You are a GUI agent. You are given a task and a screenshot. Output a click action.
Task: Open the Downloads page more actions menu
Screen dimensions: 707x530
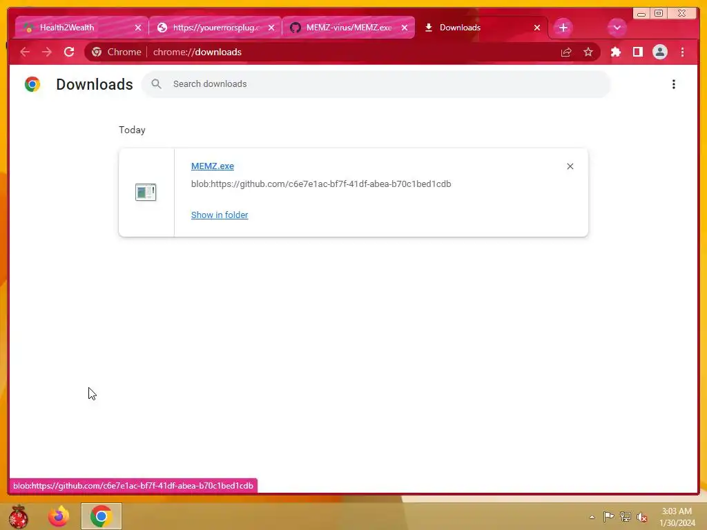point(674,84)
